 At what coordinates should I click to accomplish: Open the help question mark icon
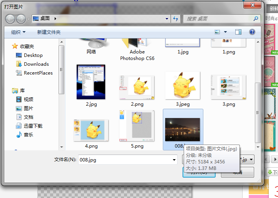tap(252, 32)
